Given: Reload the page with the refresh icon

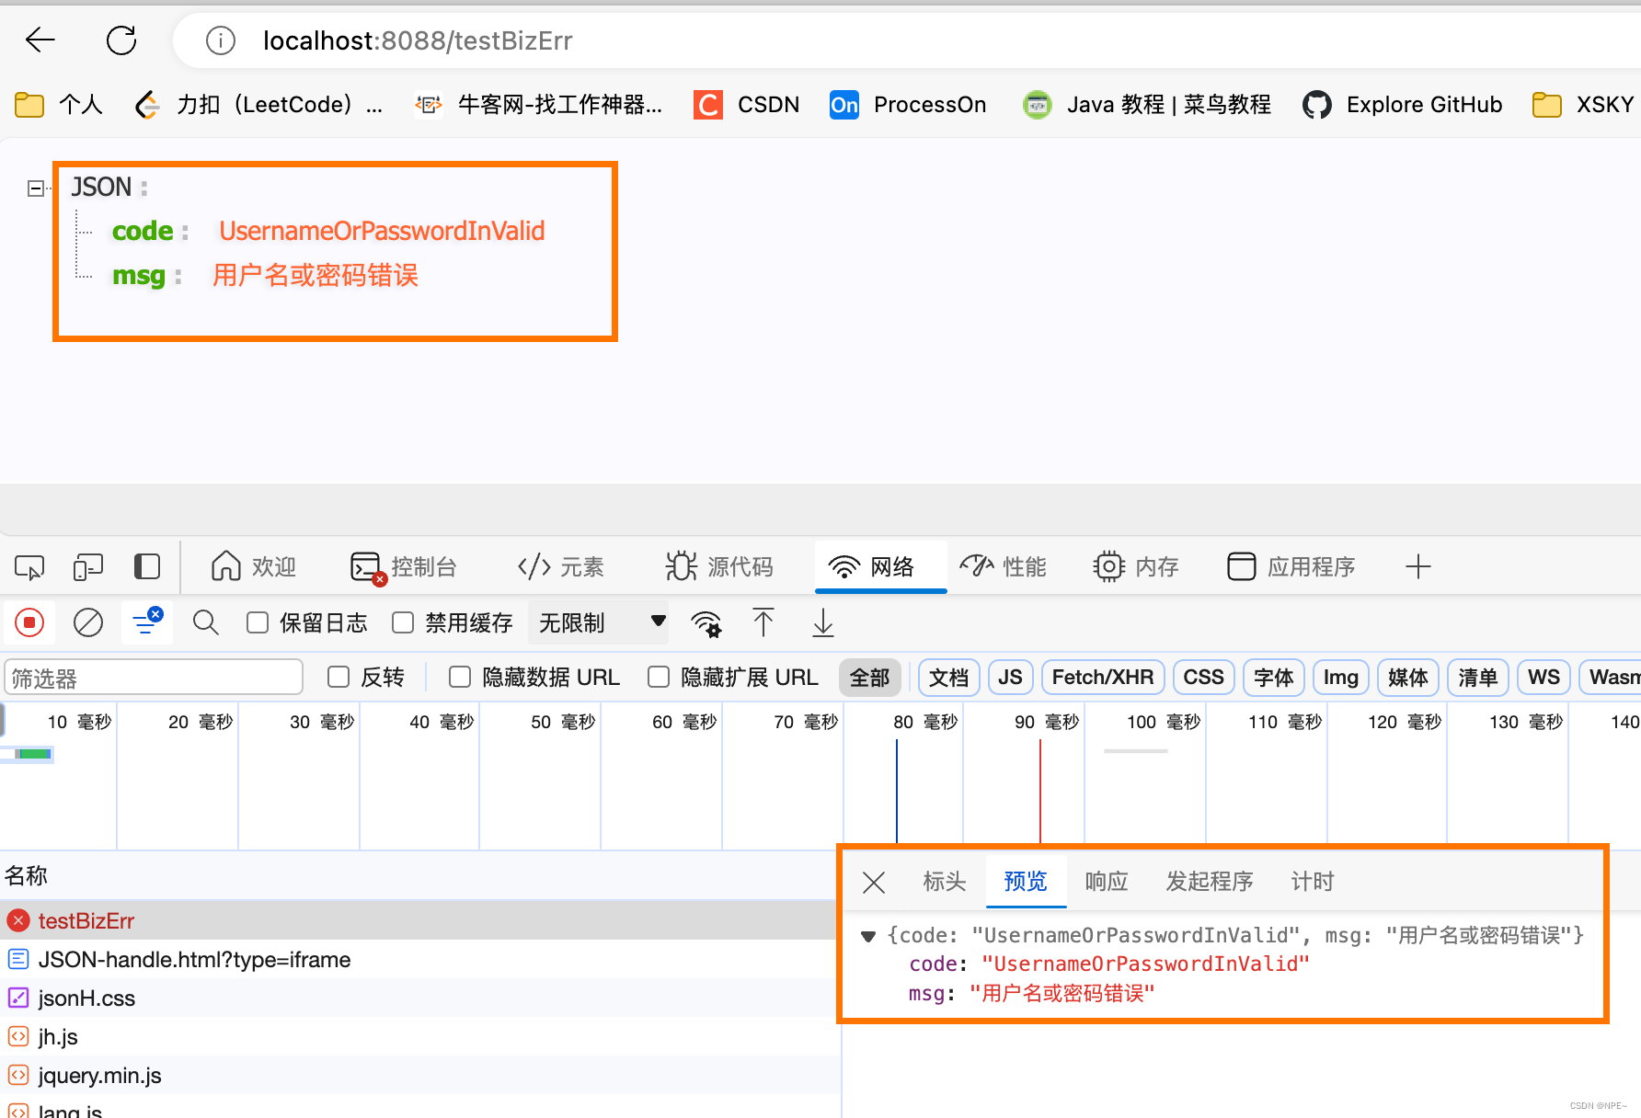Looking at the screenshot, I should point(121,40).
